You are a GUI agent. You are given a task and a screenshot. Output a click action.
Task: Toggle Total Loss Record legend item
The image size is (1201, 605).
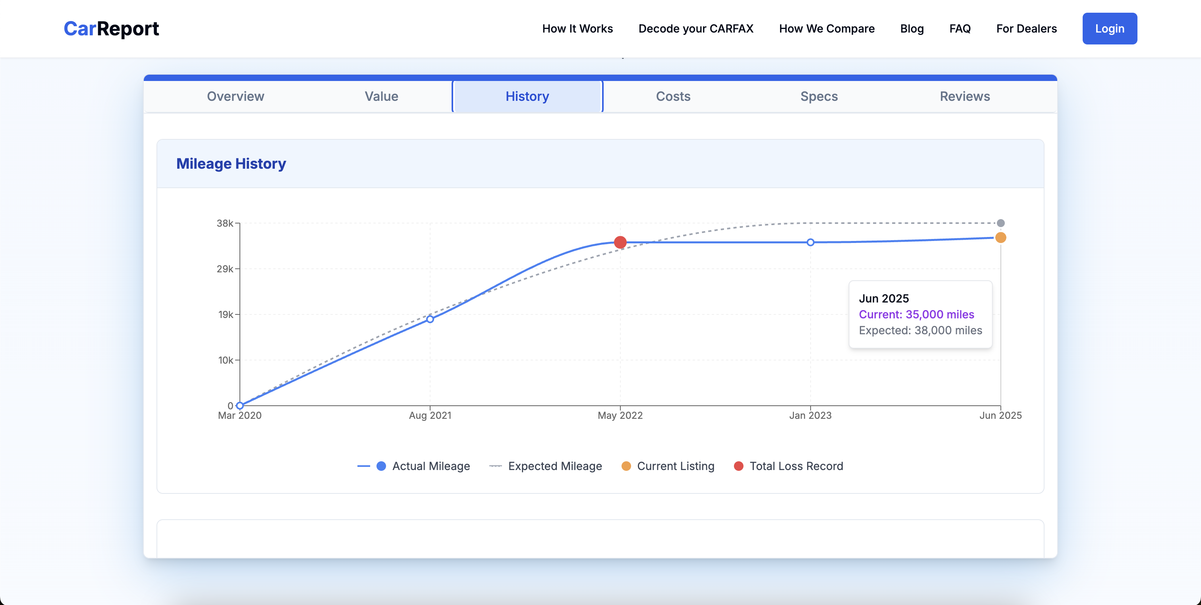click(x=788, y=466)
